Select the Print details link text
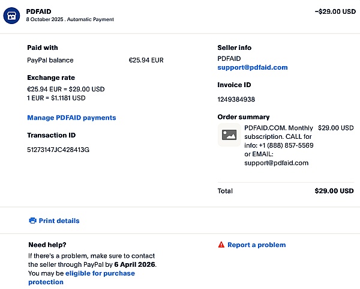360x289 pixels. [59, 221]
